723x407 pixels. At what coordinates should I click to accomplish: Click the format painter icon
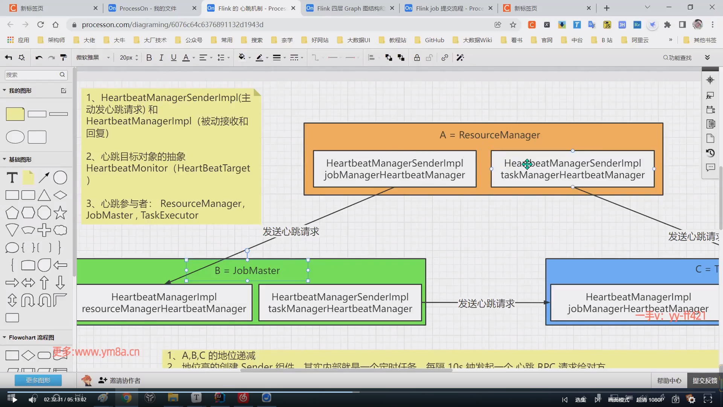(64, 58)
